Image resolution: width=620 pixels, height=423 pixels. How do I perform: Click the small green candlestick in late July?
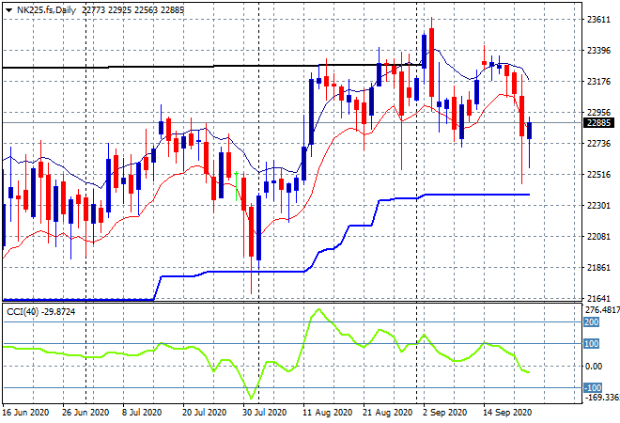[236, 186]
